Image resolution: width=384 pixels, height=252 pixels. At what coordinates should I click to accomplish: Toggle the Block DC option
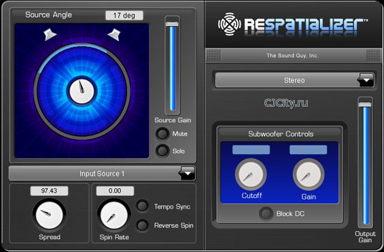266,214
